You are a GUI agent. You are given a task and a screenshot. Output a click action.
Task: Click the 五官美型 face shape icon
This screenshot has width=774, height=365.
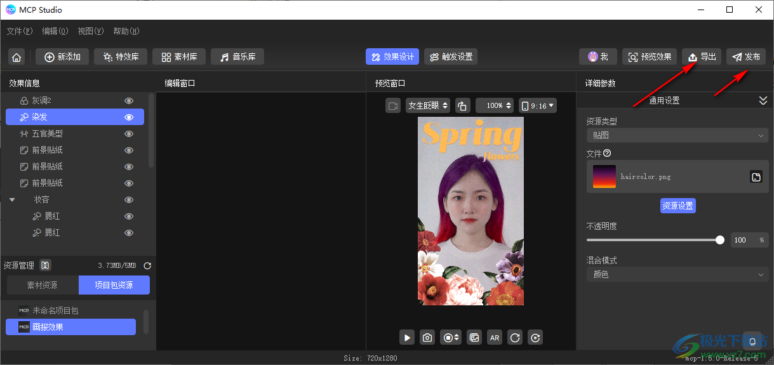[x=24, y=134]
